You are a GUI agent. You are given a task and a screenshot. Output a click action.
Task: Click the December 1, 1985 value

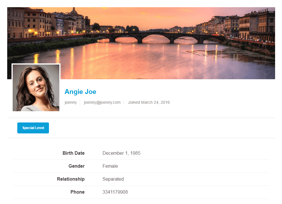pos(121,153)
